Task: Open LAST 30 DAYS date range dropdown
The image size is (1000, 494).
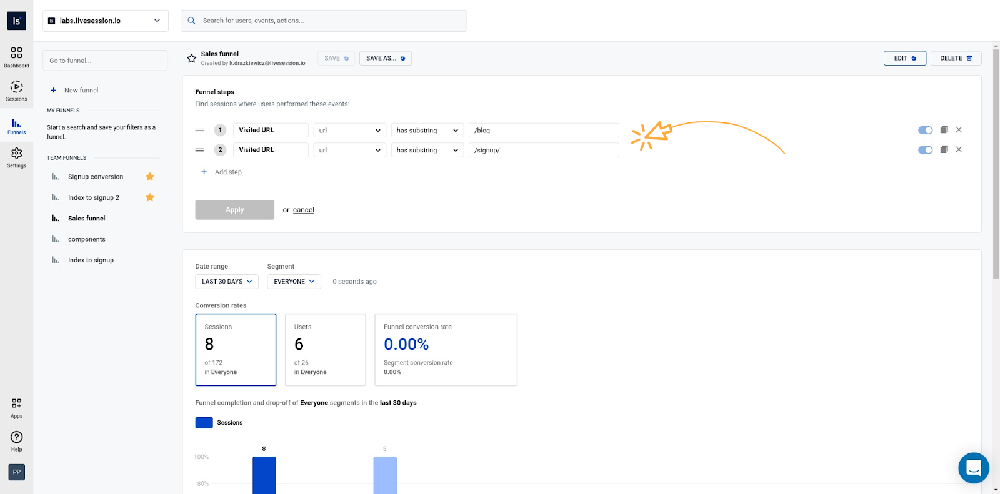Action: [227, 282]
